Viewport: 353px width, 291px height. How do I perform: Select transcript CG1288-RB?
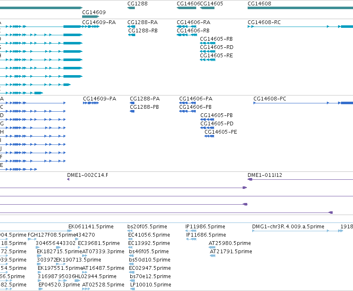click(143, 31)
